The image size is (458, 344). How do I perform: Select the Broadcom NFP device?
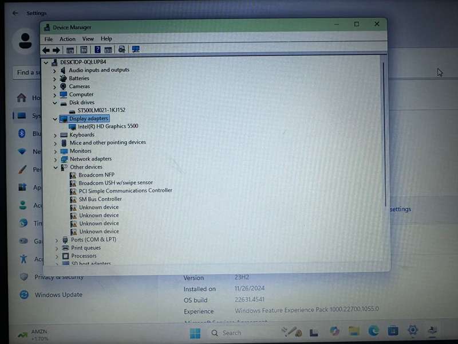click(x=96, y=175)
